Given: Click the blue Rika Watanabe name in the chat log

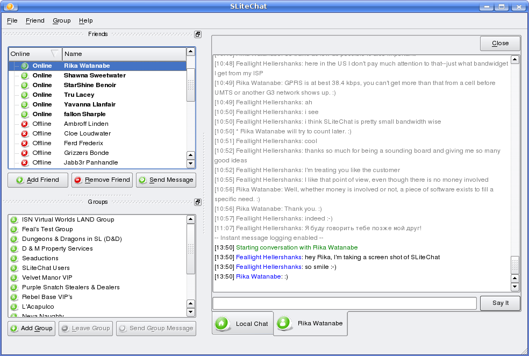Looking at the screenshot, I should (x=259, y=277).
